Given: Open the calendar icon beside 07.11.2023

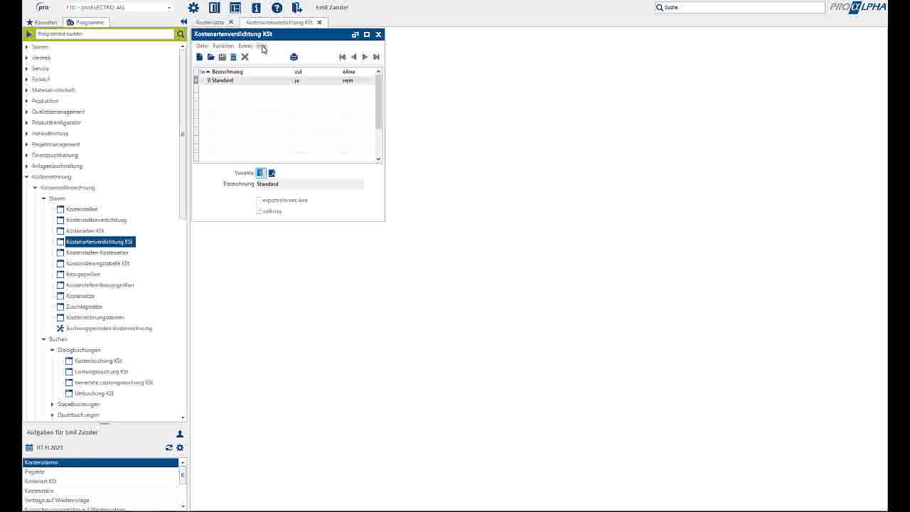Looking at the screenshot, I should click(29, 448).
